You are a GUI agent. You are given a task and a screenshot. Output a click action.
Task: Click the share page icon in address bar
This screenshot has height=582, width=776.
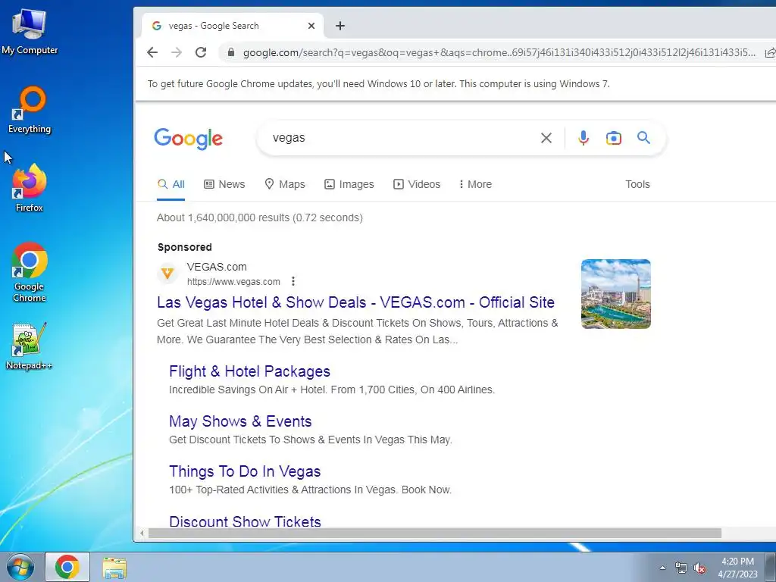click(770, 52)
